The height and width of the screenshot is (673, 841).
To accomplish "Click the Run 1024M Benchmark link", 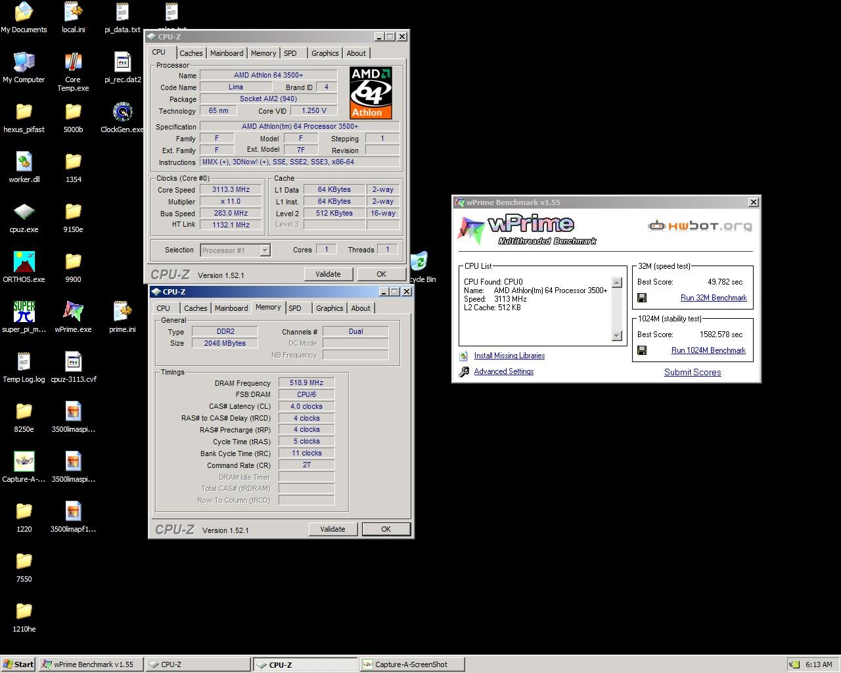I will click(x=708, y=350).
